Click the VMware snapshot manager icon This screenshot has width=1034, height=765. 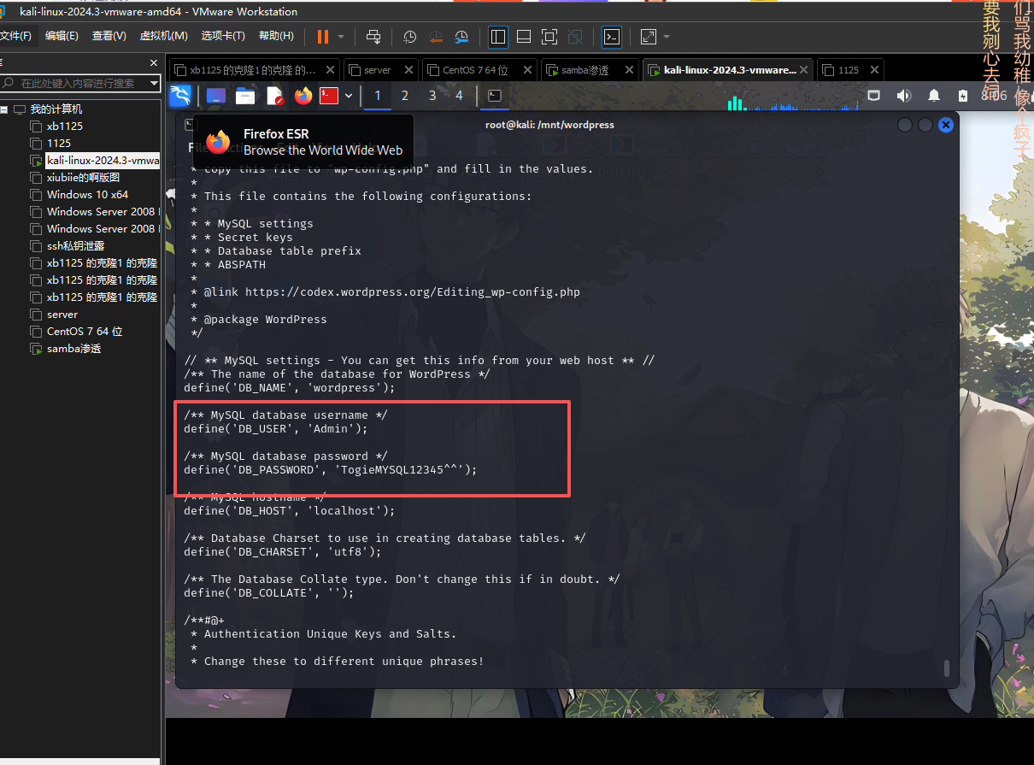461,37
